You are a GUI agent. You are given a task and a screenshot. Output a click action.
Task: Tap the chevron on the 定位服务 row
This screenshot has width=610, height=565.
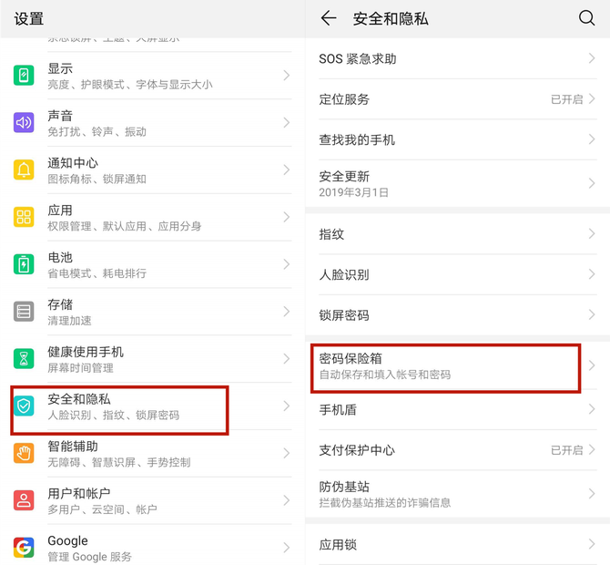[x=592, y=99]
